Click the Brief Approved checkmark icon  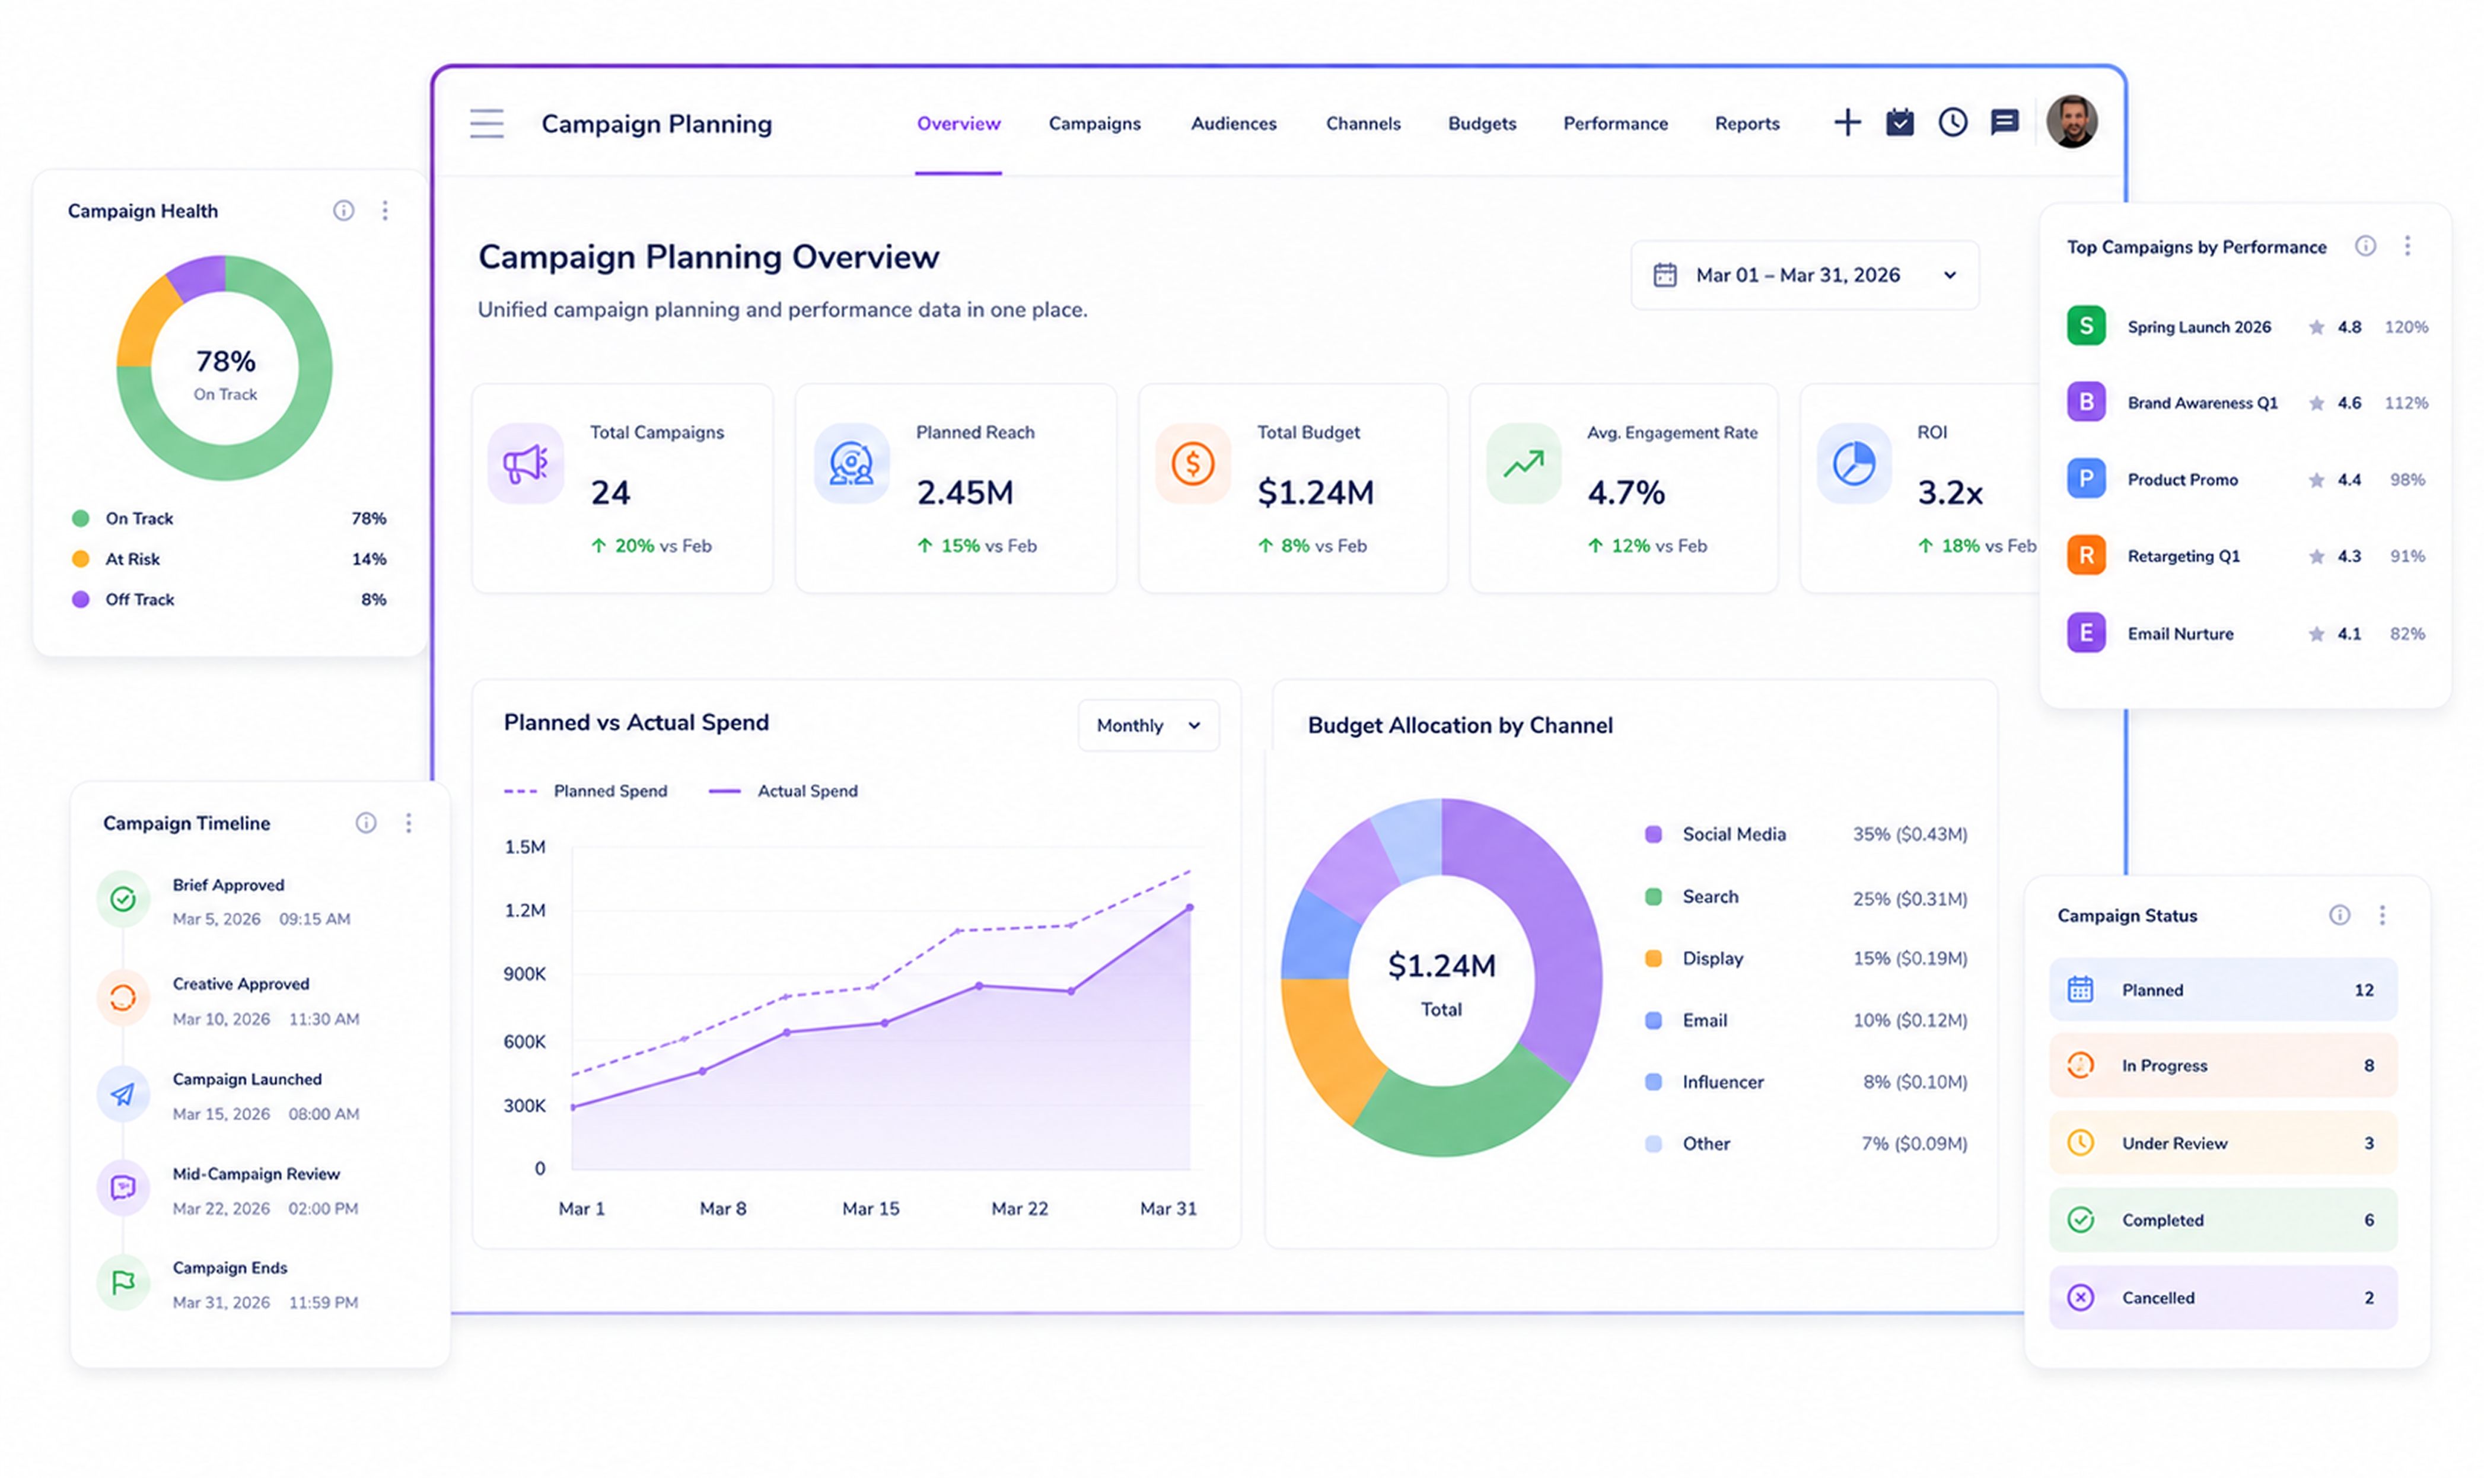123,900
